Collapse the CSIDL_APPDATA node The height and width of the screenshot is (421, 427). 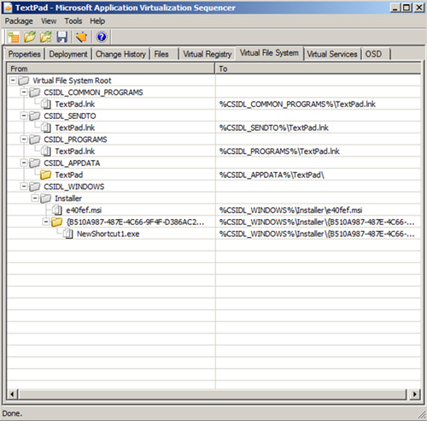coord(24,163)
